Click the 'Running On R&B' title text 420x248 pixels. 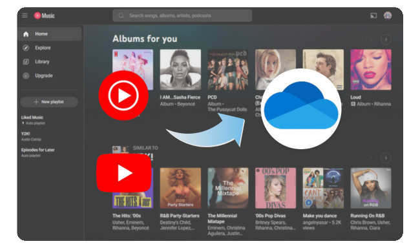click(x=367, y=216)
